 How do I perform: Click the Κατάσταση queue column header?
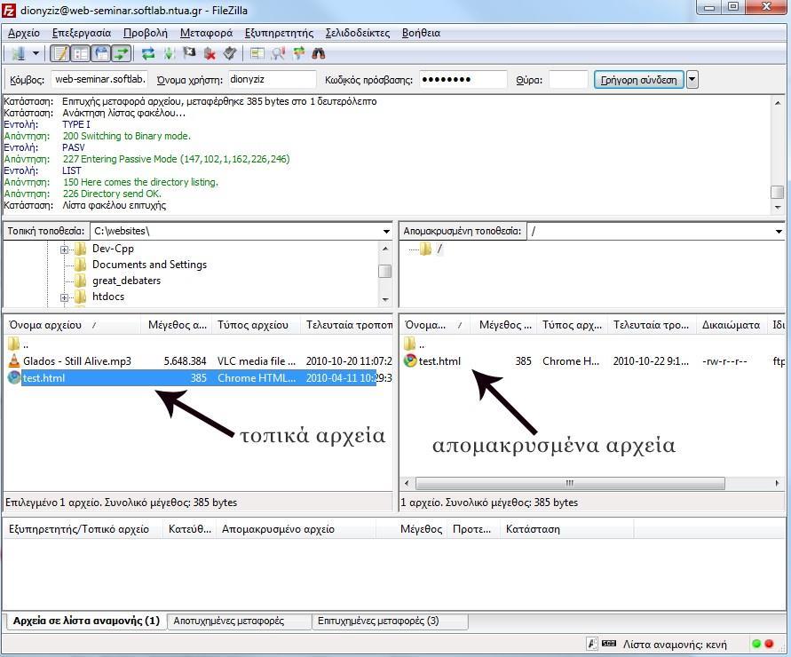pyautogui.click(x=566, y=529)
